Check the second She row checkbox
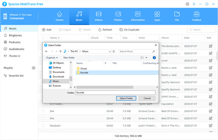Viewport: 218px width, 140px height. pos(43,118)
